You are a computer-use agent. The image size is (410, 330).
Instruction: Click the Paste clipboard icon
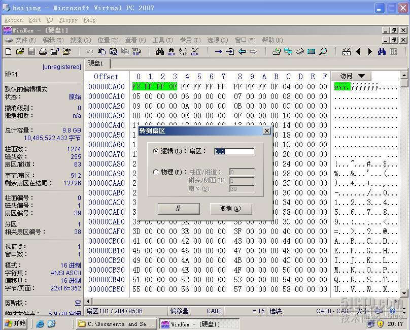[113, 52]
